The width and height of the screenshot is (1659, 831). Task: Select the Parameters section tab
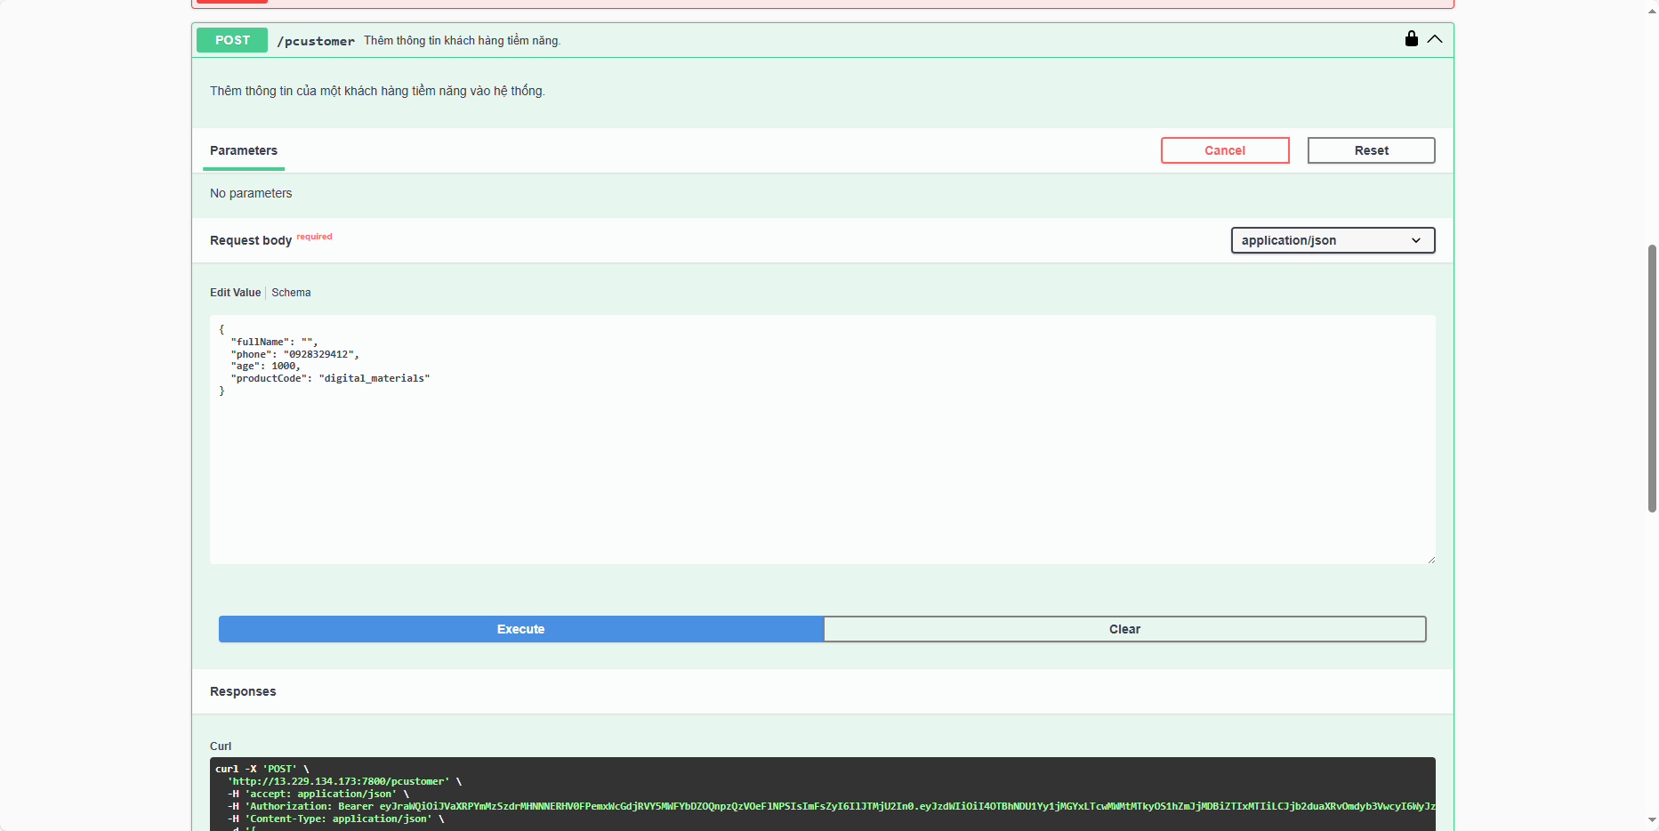tap(244, 150)
